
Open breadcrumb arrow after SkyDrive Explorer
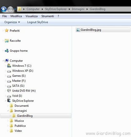pyautogui.click(x=69, y=9)
